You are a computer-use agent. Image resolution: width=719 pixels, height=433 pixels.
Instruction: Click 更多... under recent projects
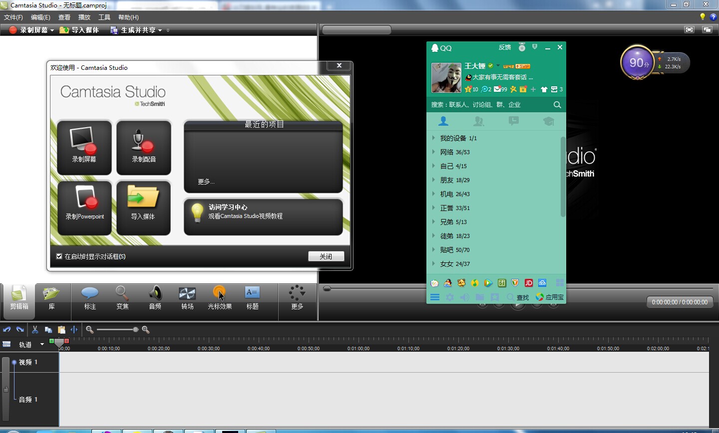(206, 182)
